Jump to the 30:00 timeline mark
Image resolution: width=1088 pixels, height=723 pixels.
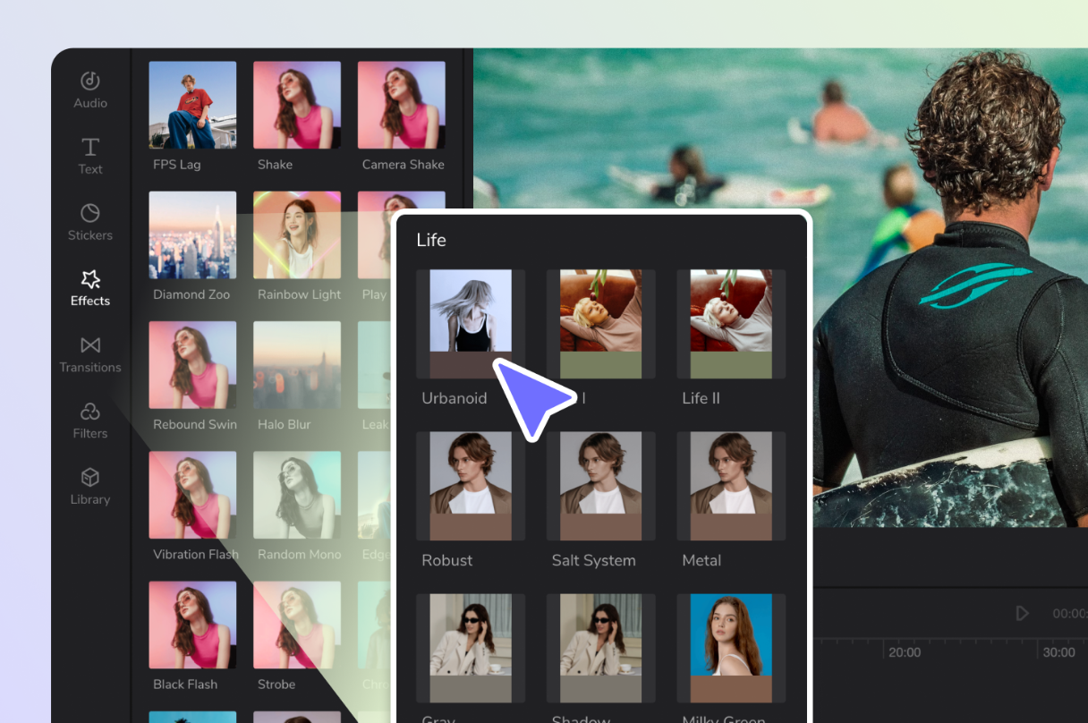1059,652
